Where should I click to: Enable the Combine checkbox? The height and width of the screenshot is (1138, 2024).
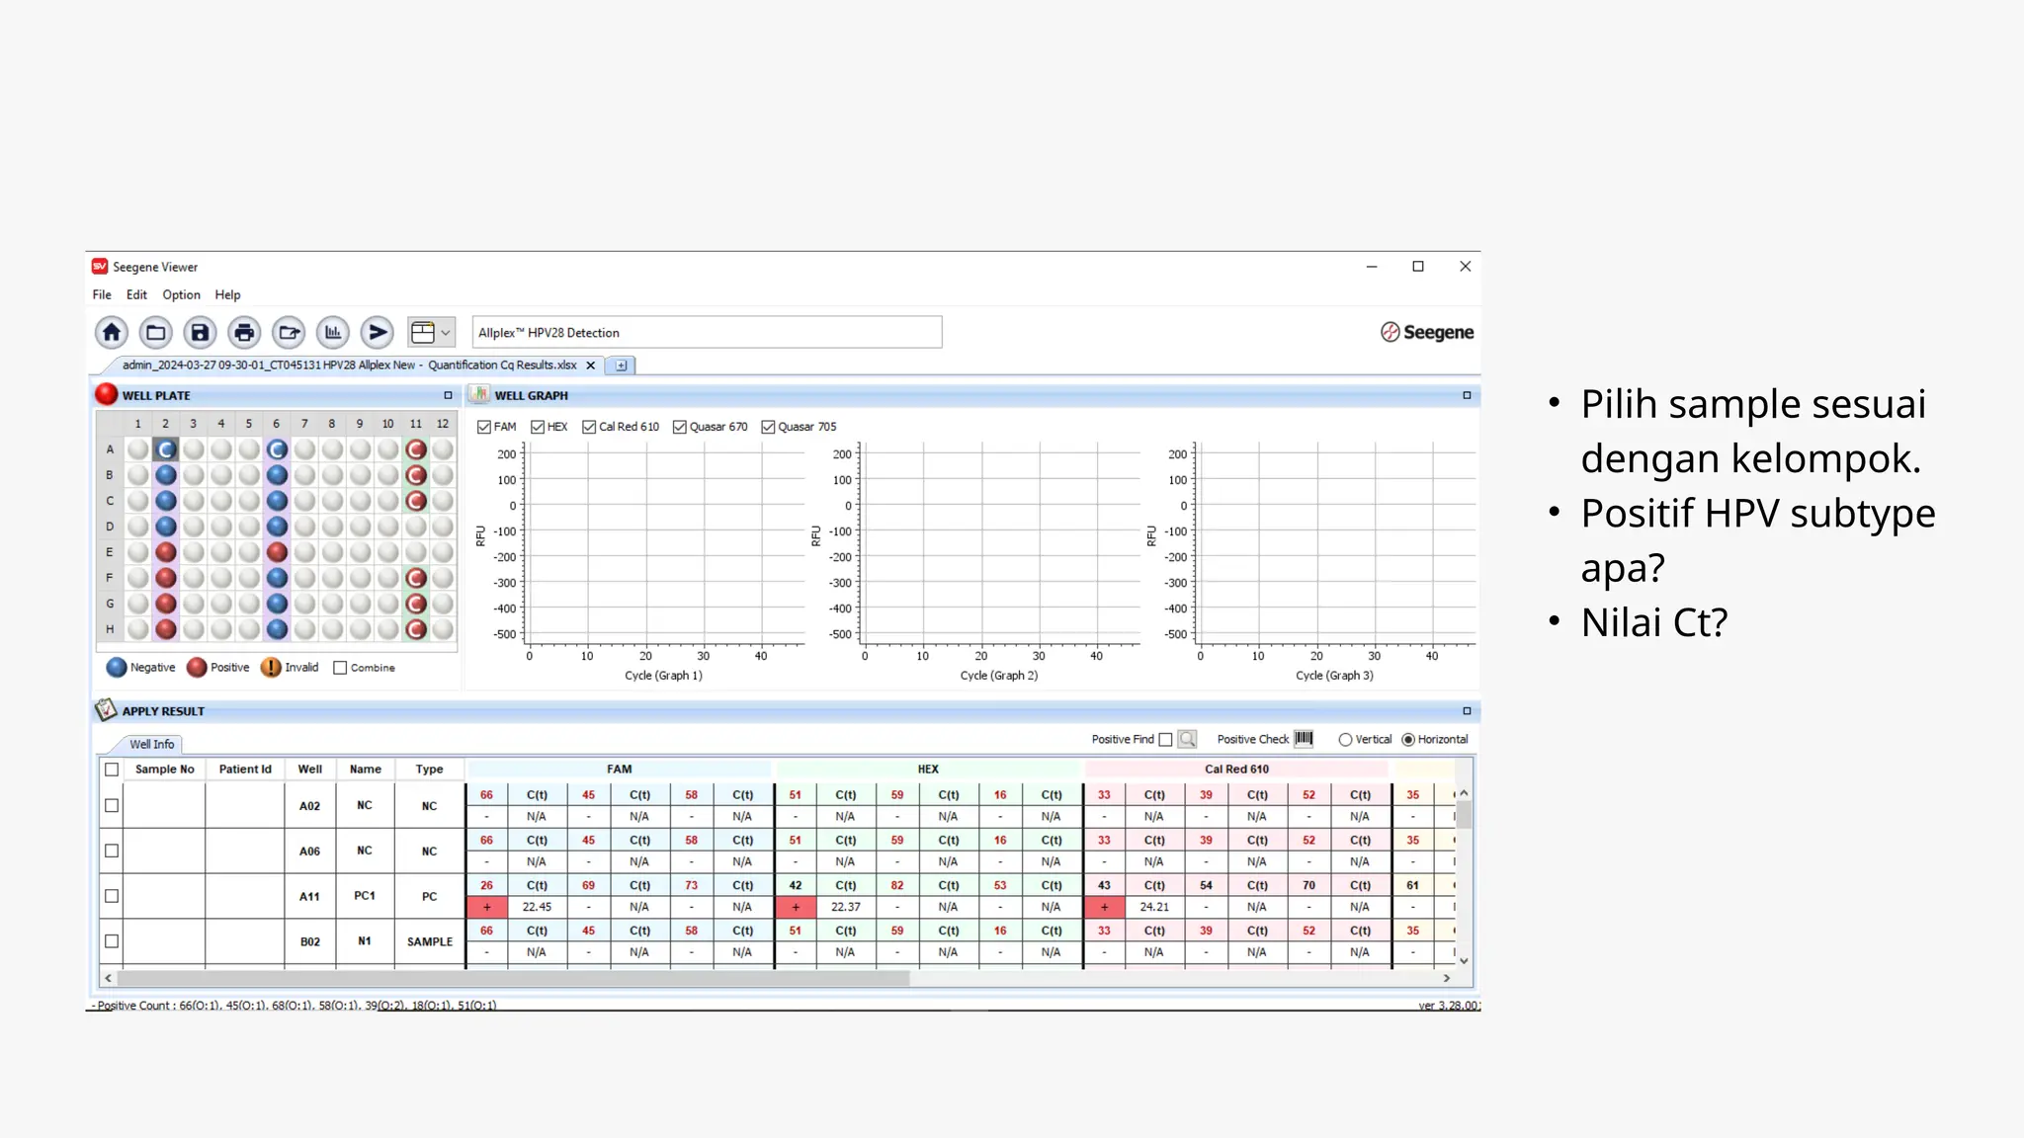341,668
